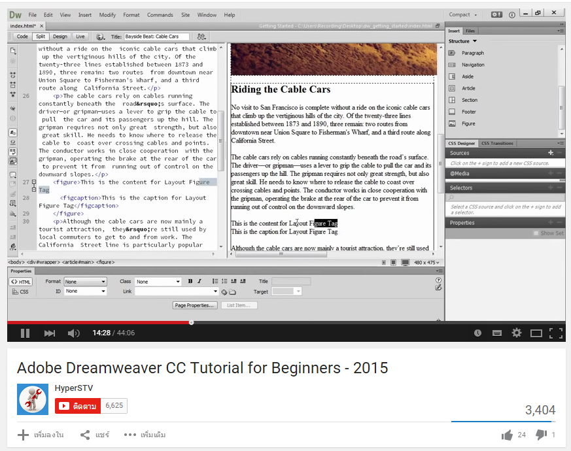Screen dimensions: 571x451
Task: Insert an Aside element
Action: (x=468, y=76)
